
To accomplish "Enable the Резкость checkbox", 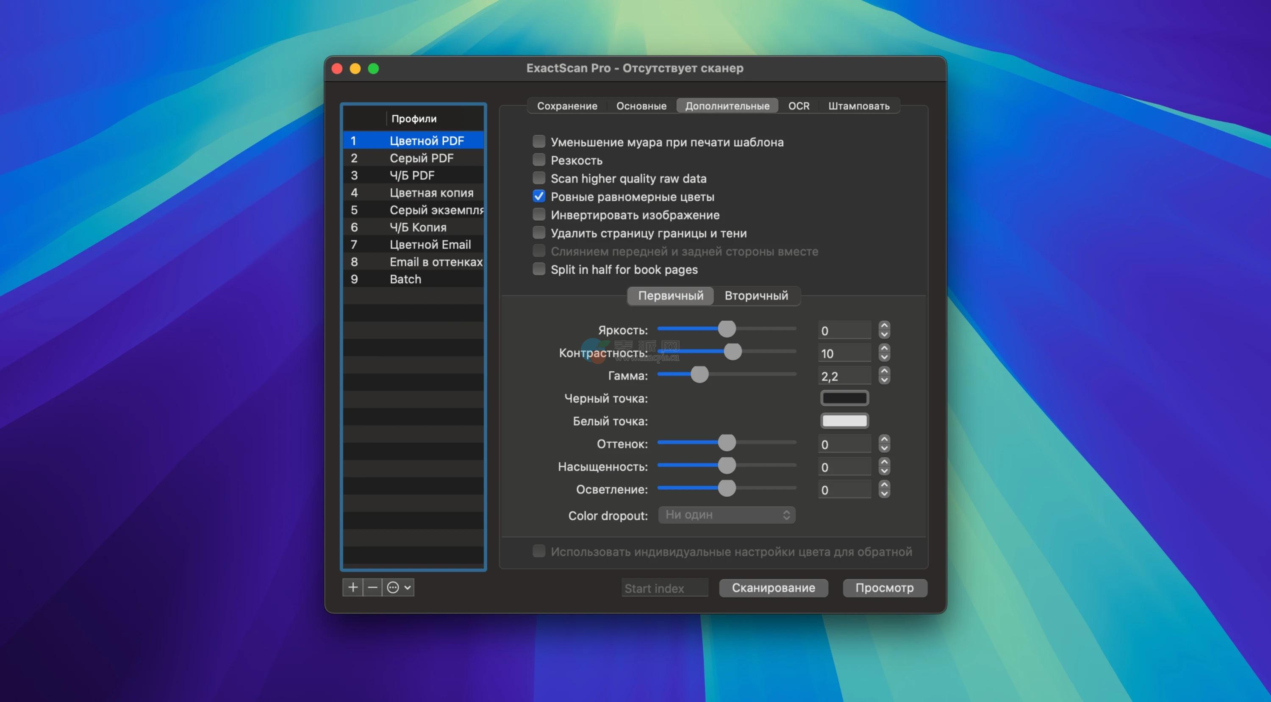I will (x=539, y=160).
